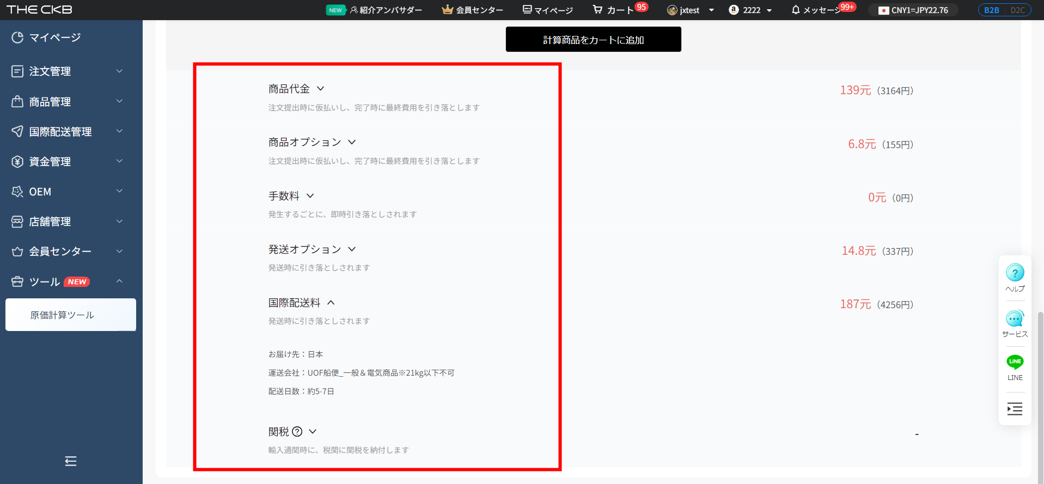Click the 運送会社：UOF船便 text line
1044x484 pixels.
pyautogui.click(x=361, y=373)
